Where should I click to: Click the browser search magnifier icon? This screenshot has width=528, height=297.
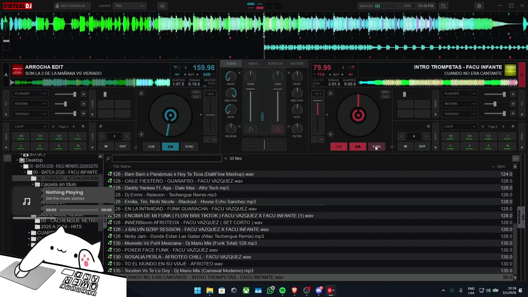(x=108, y=158)
